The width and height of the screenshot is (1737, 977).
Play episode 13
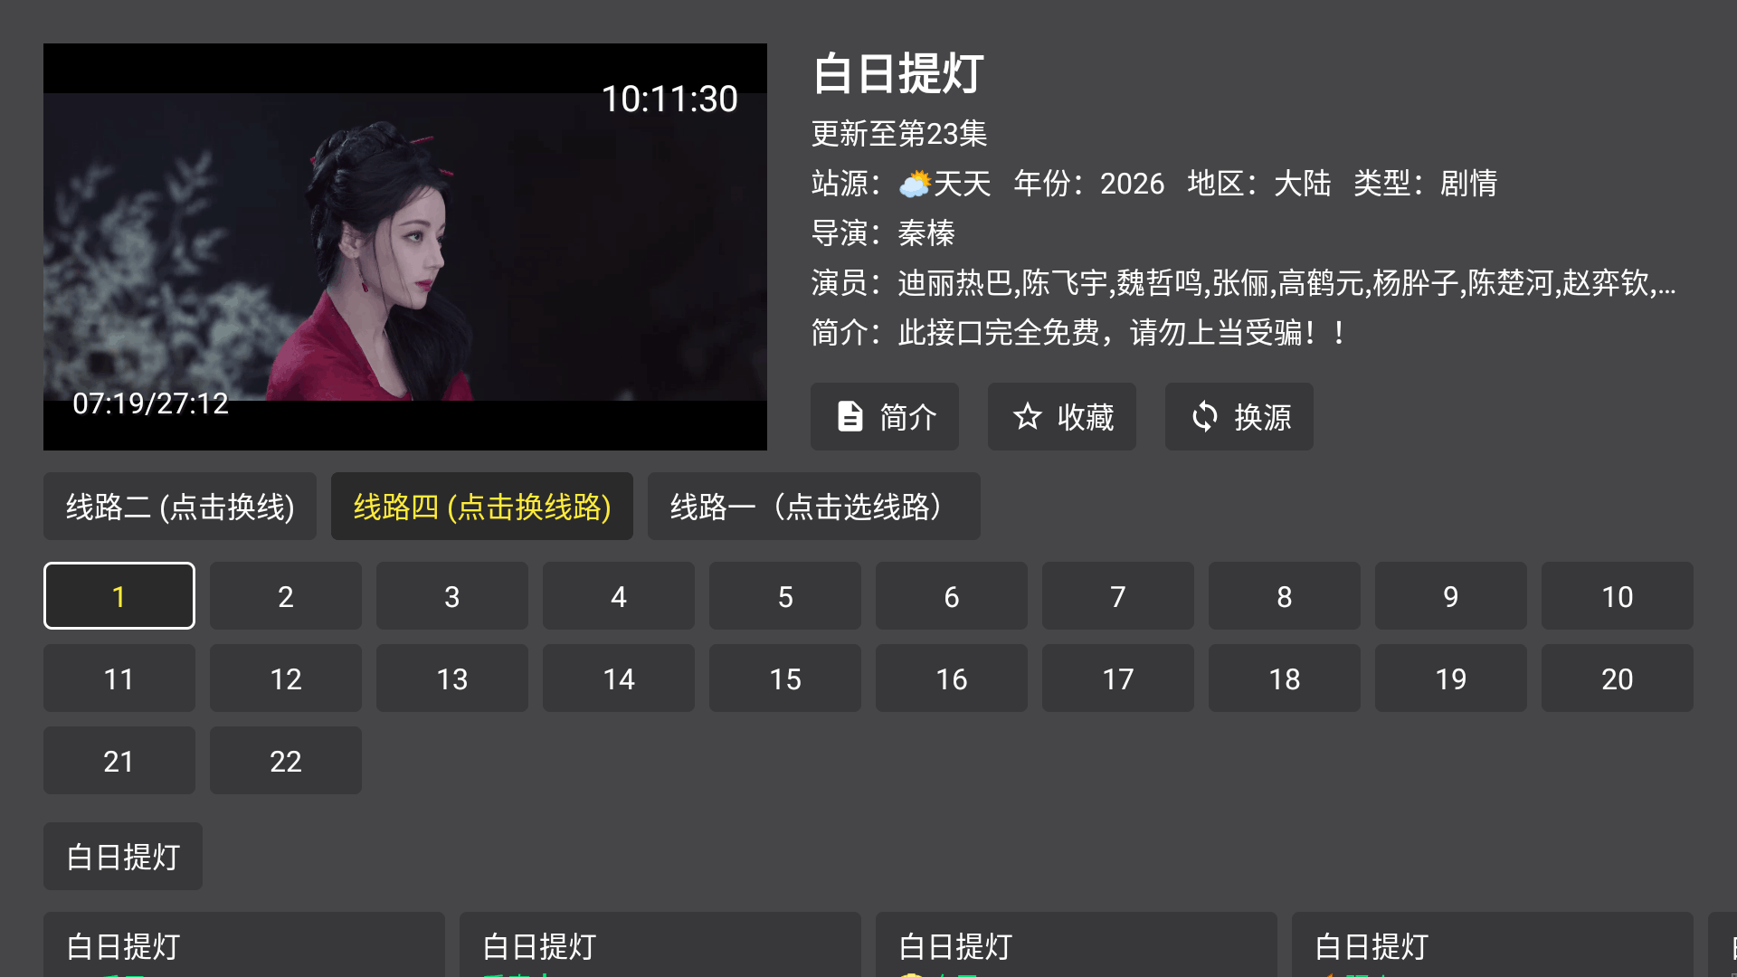click(x=452, y=678)
